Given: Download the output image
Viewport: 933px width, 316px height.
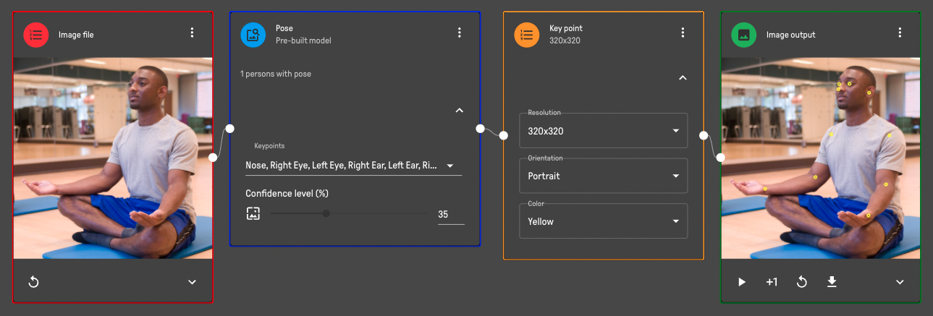Looking at the screenshot, I should [832, 282].
